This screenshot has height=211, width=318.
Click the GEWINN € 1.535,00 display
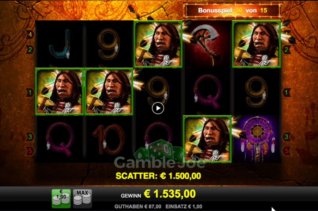(x=158, y=194)
